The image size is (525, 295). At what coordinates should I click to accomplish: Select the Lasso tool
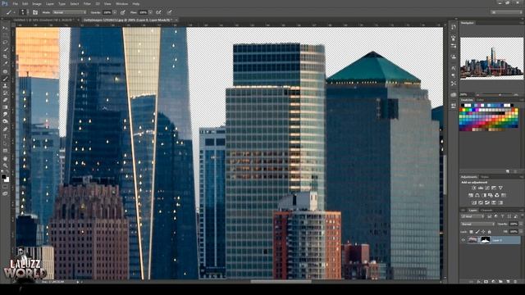click(x=5, y=42)
